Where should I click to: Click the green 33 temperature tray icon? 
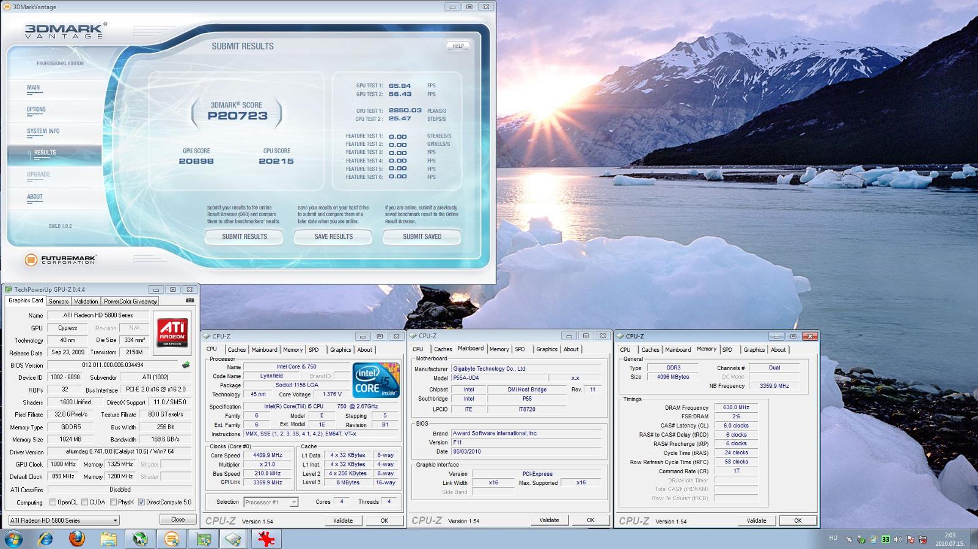click(x=885, y=539)
